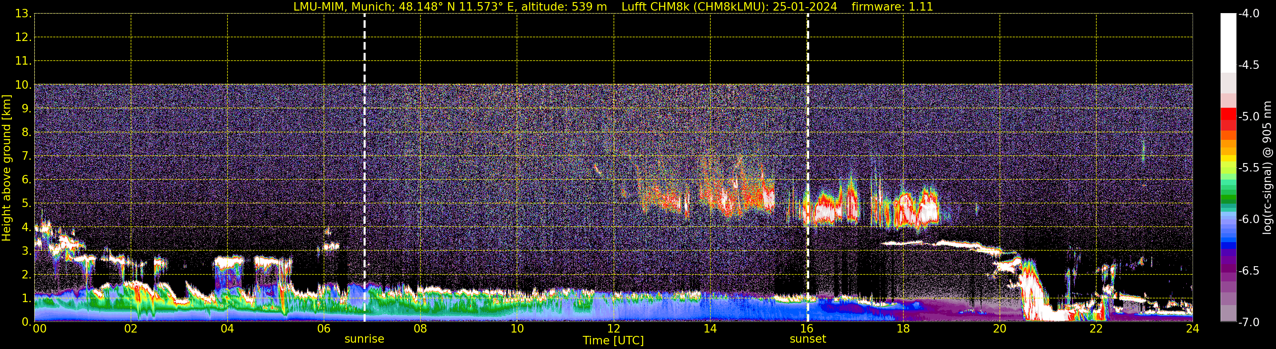
Task: Click the "7." height axis tick label
Action: point(26,156)
